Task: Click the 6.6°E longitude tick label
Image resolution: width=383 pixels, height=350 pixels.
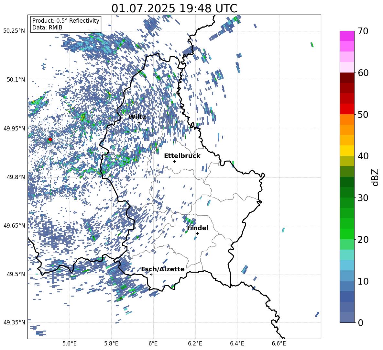Action: [x=279, y=344]
